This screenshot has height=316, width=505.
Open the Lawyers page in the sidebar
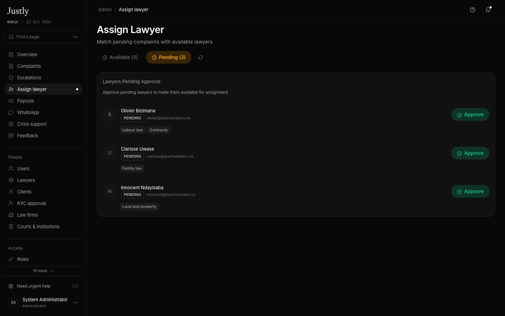coord(43,180)
